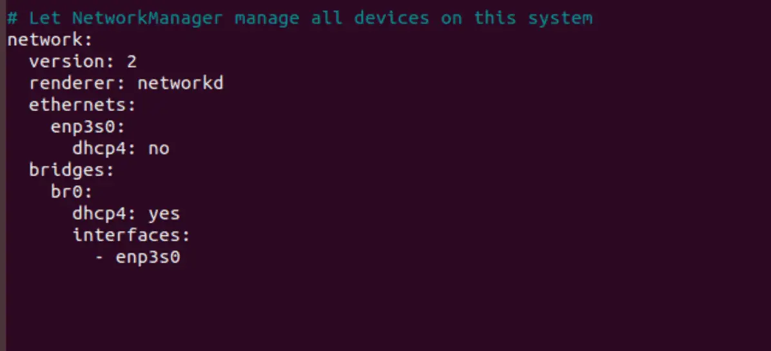Screen dimensions: 771x351
Task: Click the comment line about NetworkManager
Action: click(x=300, y=18)
